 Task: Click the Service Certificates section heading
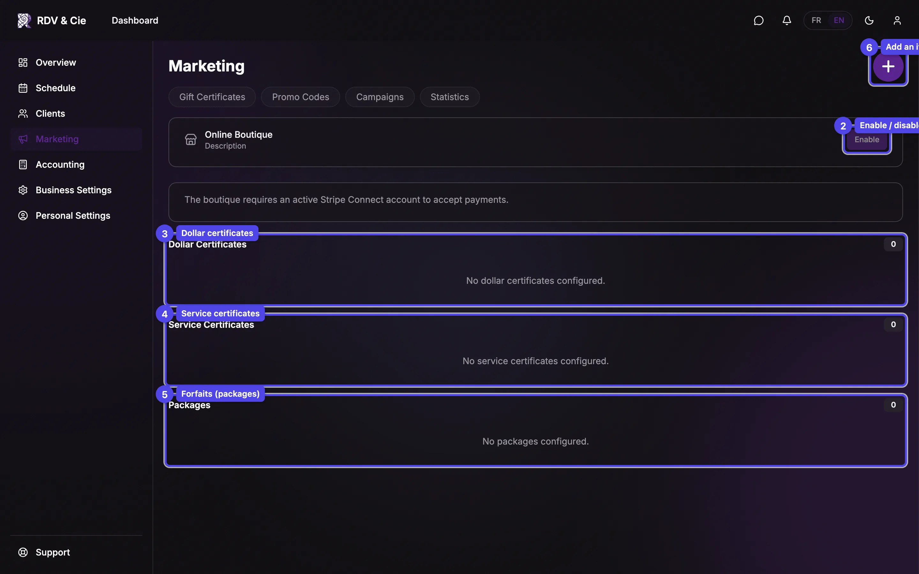coord(211,325)
